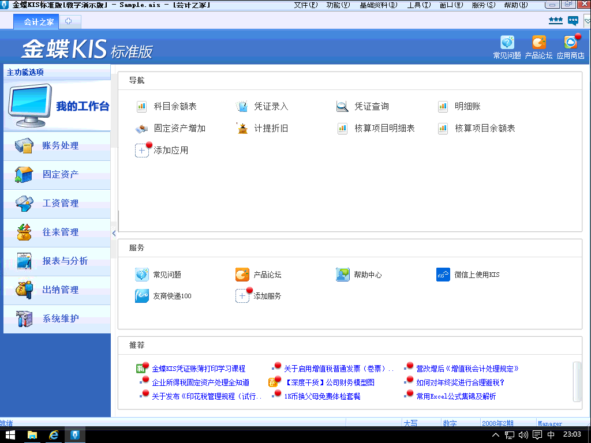This screenshot has height=443, width=591.
Task: Click the Kingdee KIS taskbar button
Action: tap(75, 435)
